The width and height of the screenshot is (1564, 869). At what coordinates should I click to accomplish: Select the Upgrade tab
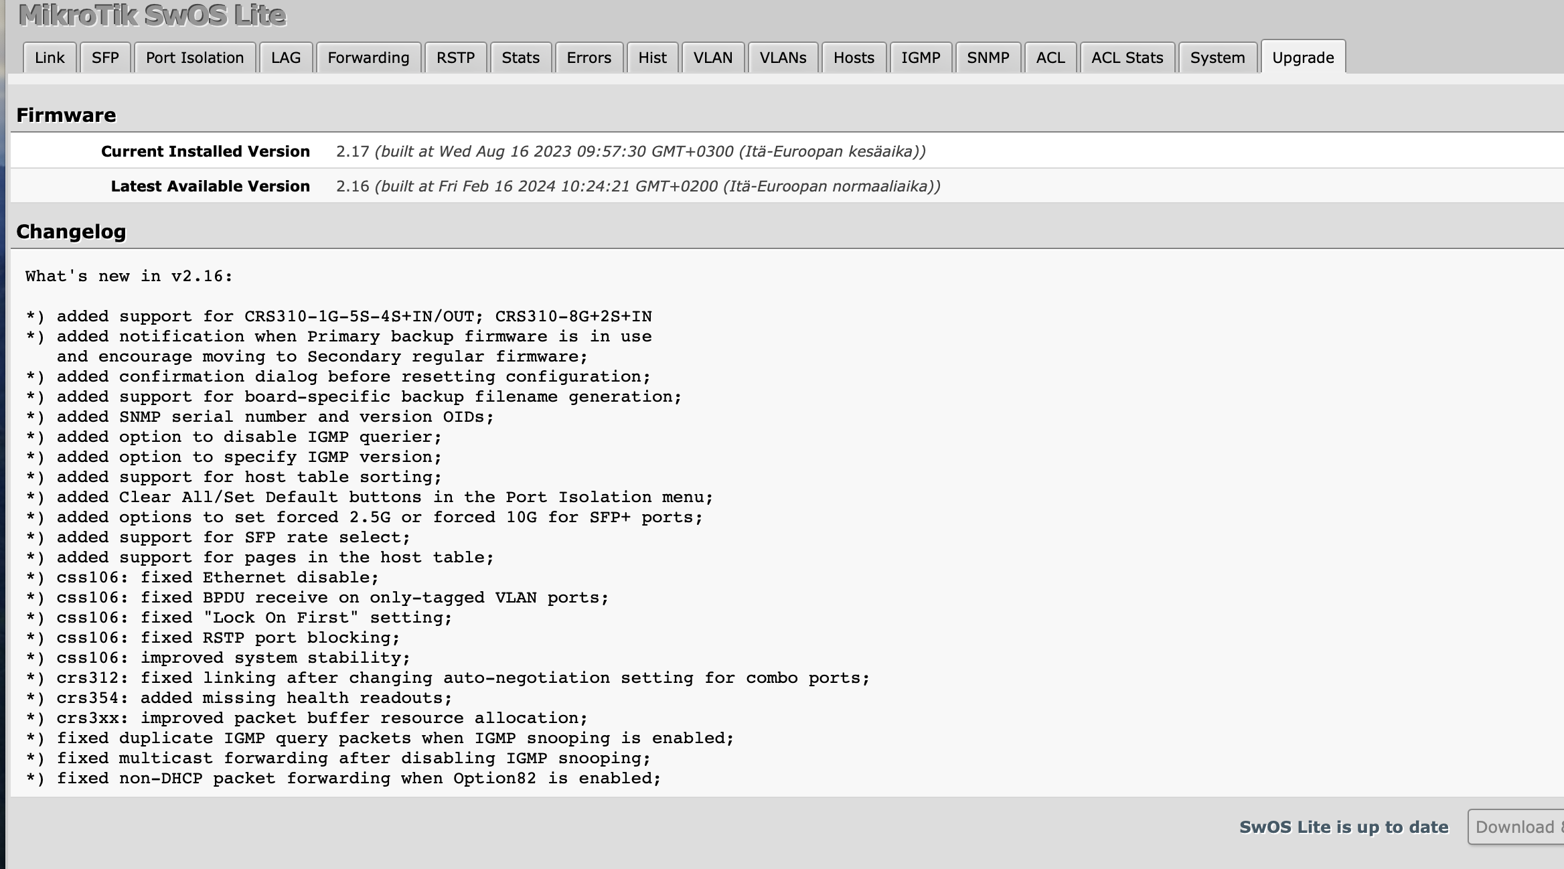click(1303, 57)
